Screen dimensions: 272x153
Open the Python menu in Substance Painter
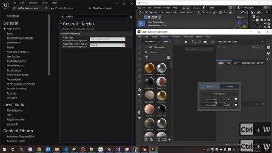click(x=199, y=37)
